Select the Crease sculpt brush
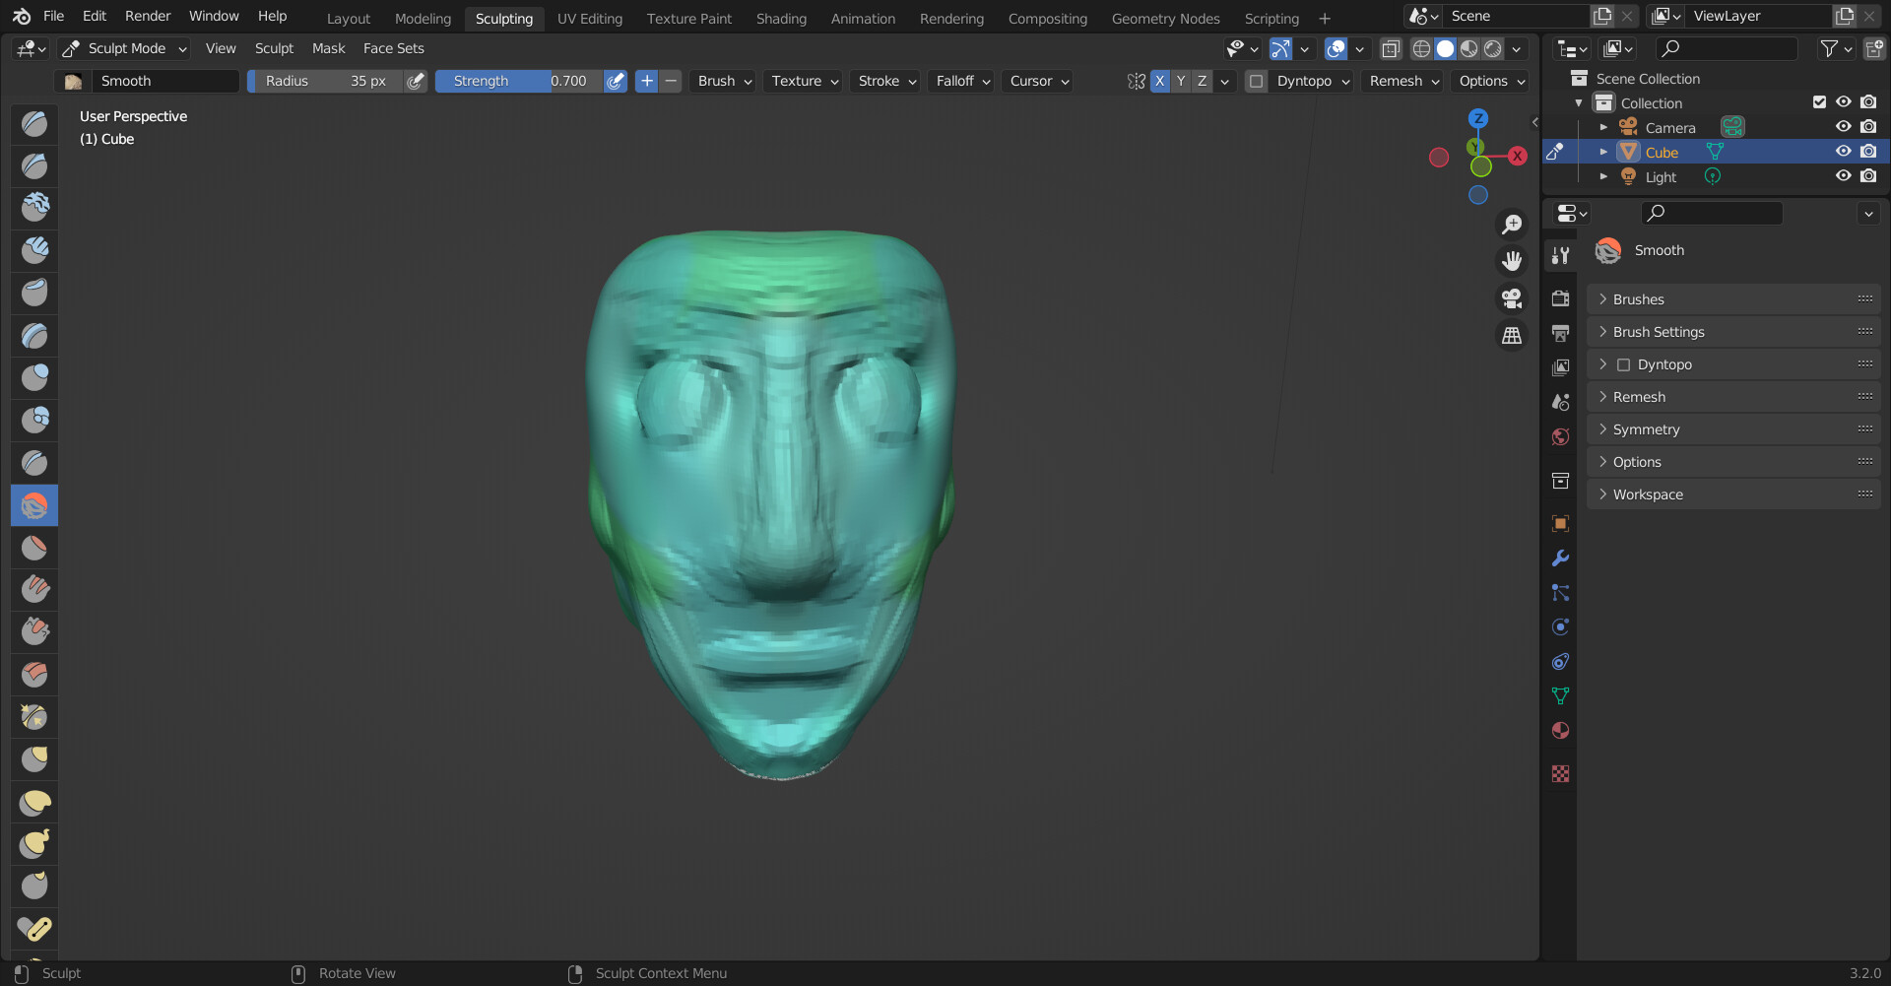 tap(34, 462)
